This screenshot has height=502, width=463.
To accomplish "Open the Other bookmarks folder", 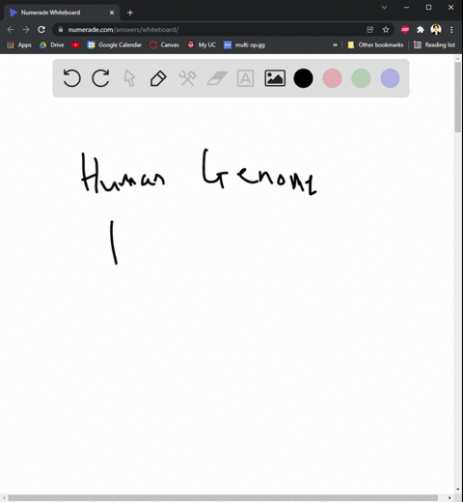I will click(375, 45).
